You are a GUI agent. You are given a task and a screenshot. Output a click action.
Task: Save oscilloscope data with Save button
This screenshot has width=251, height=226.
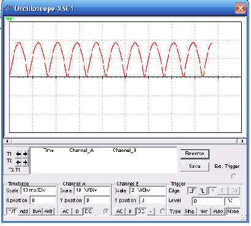[x=195, y=166]
